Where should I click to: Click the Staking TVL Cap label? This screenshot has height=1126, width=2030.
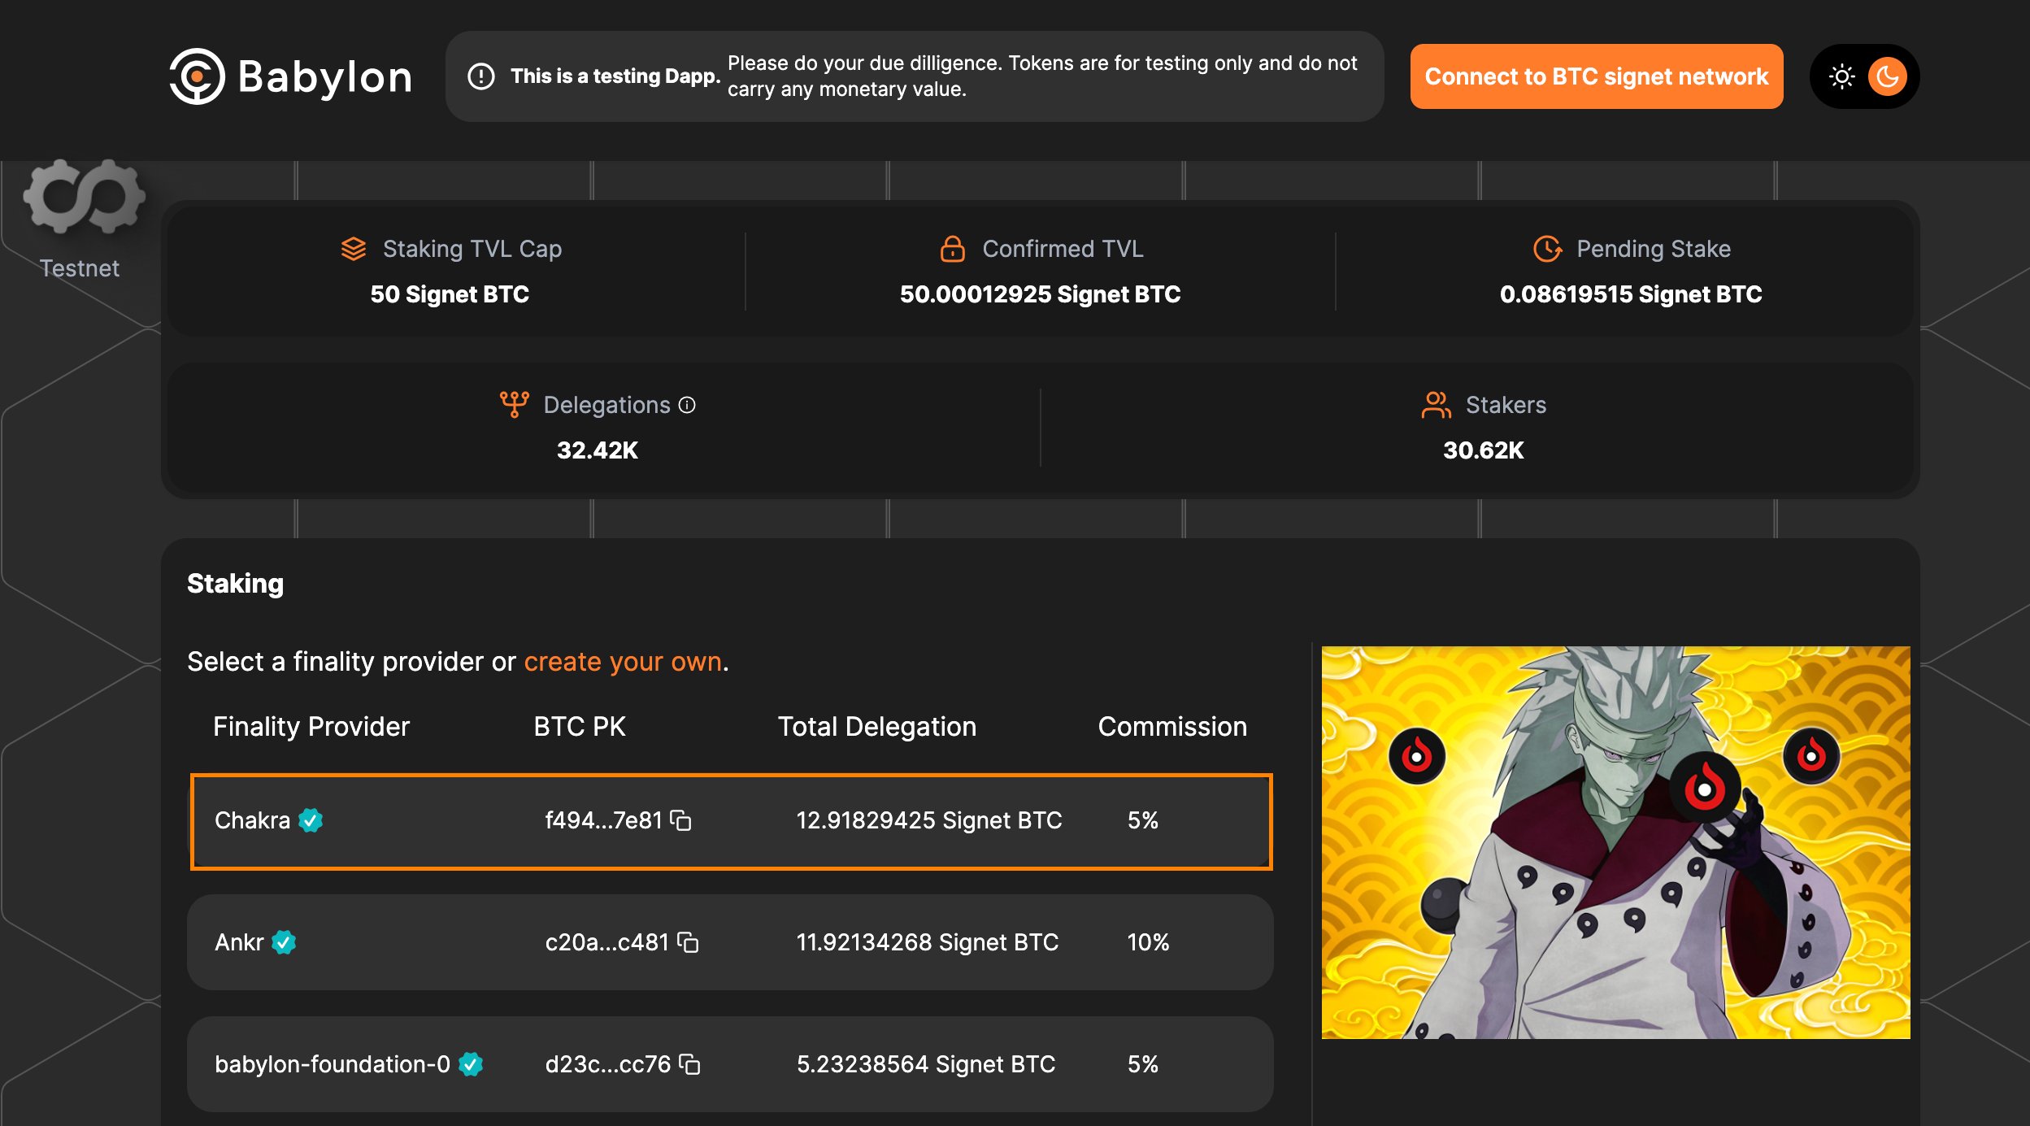click(472, 249)
